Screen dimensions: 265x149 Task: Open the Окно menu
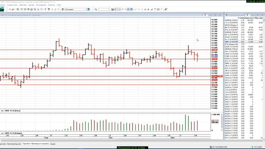click(59, 5)
